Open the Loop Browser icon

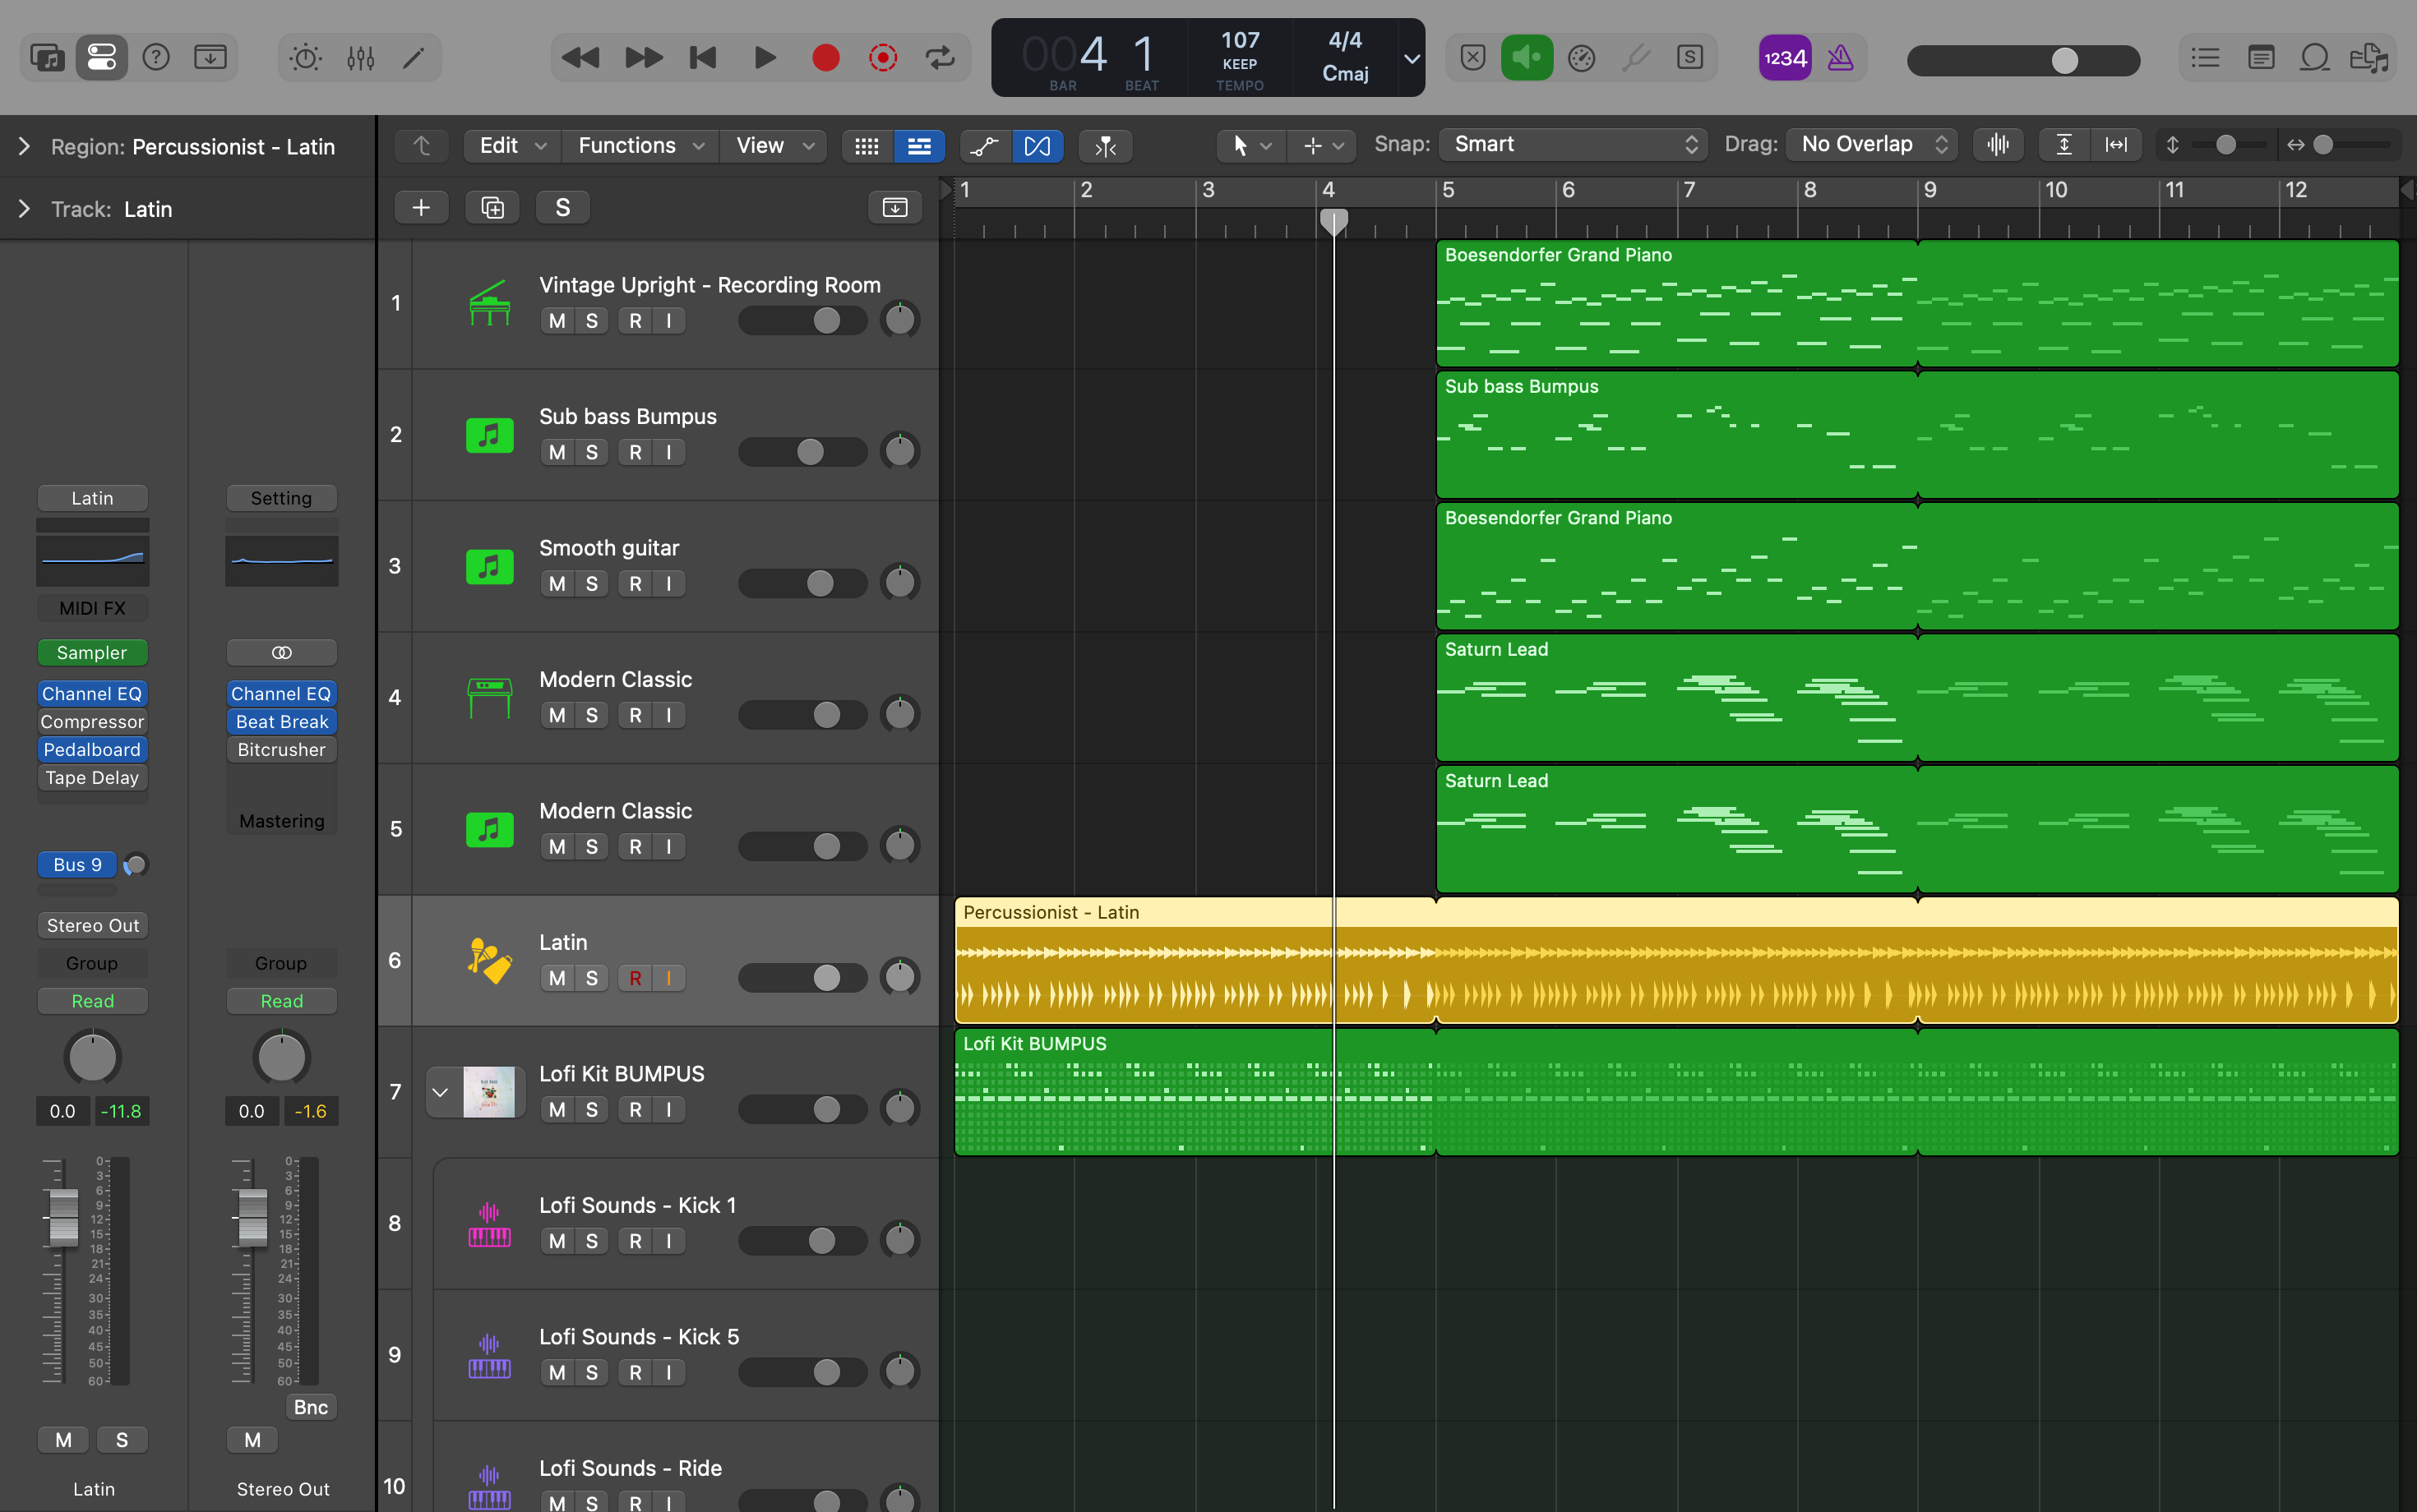coord(2314,58)
